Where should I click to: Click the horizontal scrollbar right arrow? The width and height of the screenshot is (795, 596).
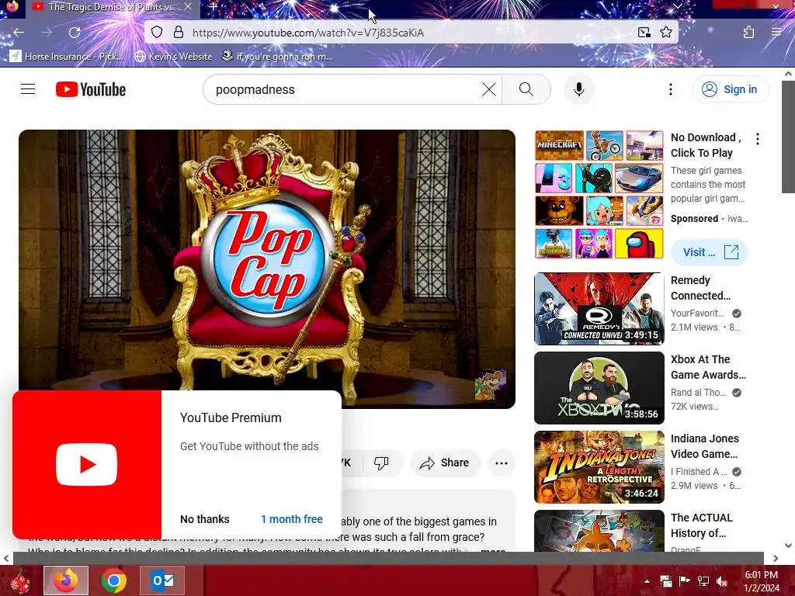pyautogui.click(x=776, y=558)
